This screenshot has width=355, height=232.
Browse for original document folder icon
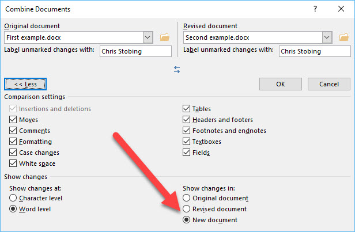point(165,37)
